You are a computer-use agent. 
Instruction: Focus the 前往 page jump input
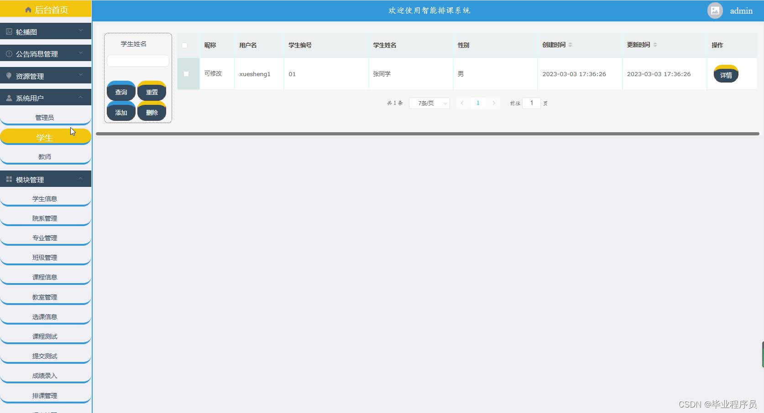pos(531,103)
